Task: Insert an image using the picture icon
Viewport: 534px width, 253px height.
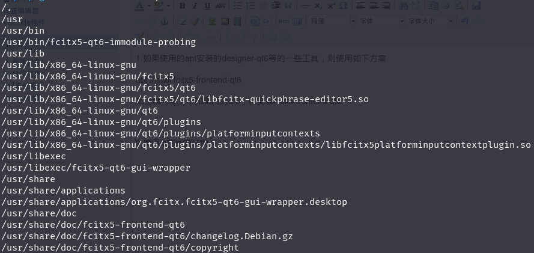Action: [225, 22]
